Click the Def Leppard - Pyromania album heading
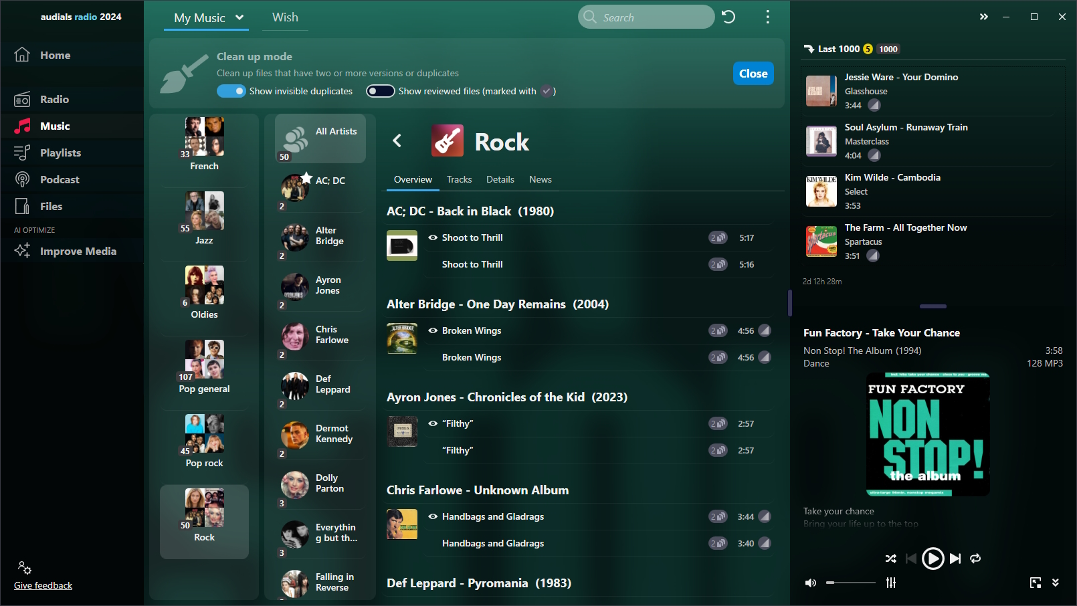The height and width of the screenshot is (606, 1077). click(479, 583)
